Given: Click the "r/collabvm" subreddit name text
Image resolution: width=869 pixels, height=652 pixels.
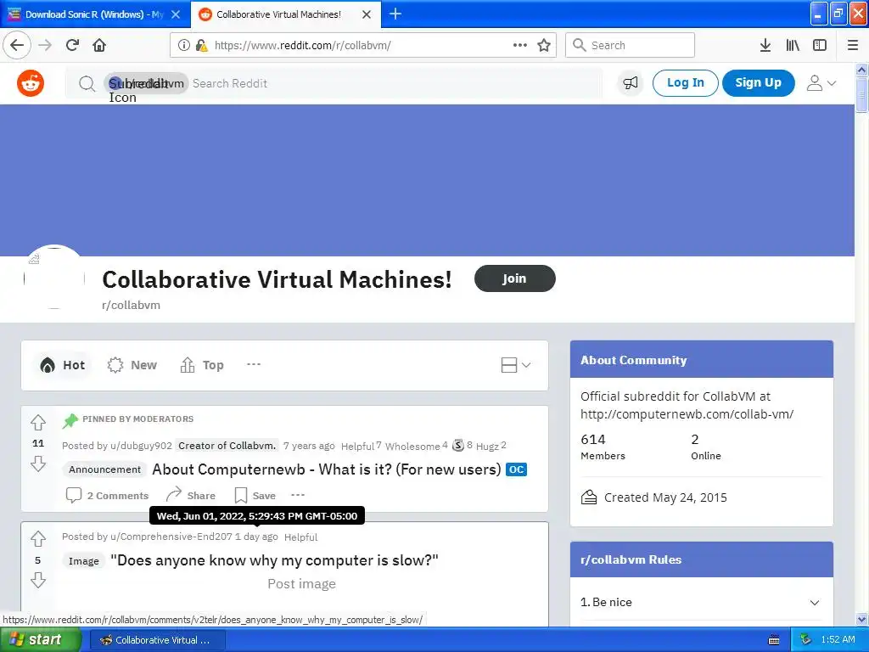Looking at the screenshot, I should click(131, 305).
